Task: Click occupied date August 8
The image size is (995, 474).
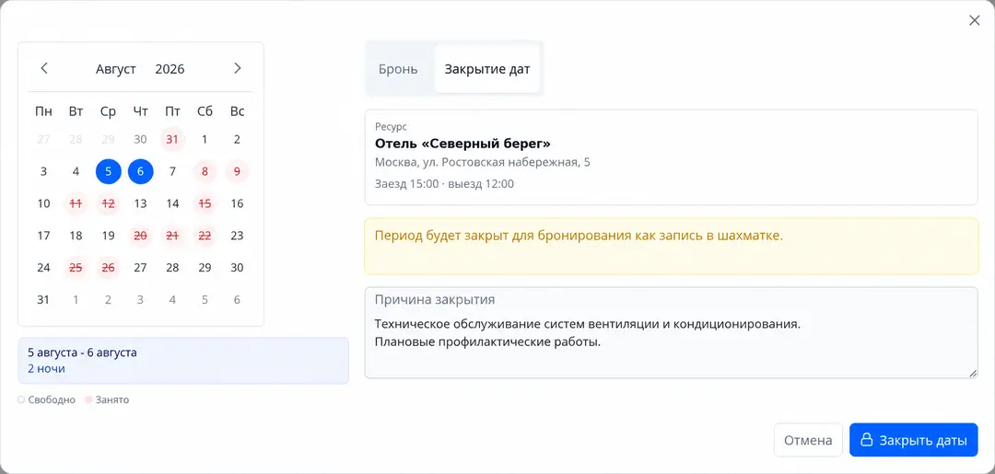Action: 205,172
